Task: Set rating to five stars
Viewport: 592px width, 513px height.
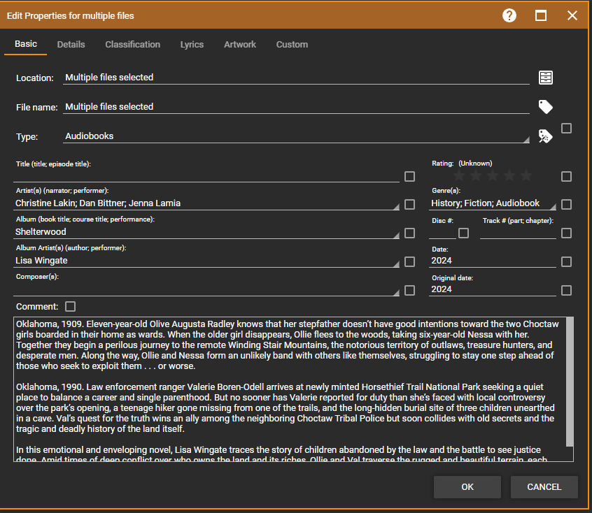Action: 526,176
